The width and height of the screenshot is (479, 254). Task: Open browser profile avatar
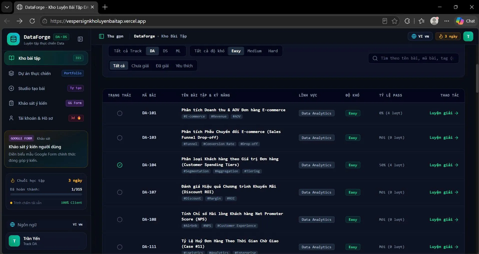tap(435, 21)
